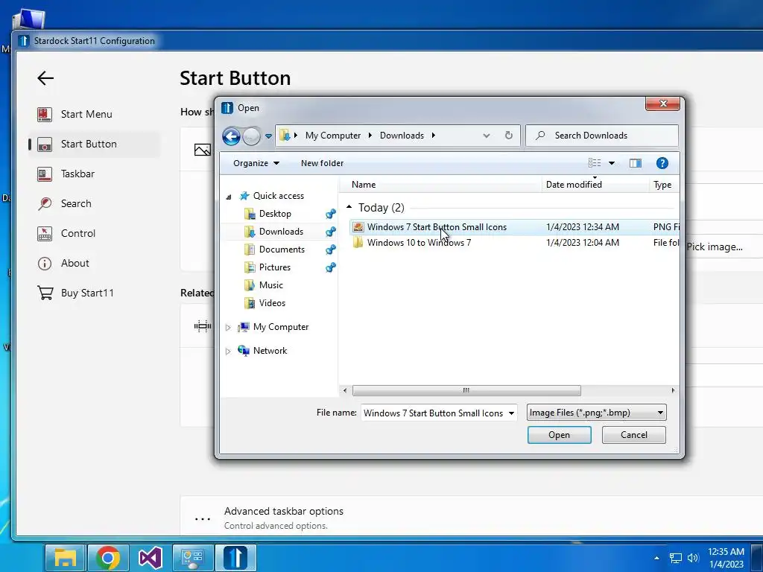The width and height of the screenshot is (763, 572).
Task: Open recent locations dropdown arrow
Action: tap(268, 136)
